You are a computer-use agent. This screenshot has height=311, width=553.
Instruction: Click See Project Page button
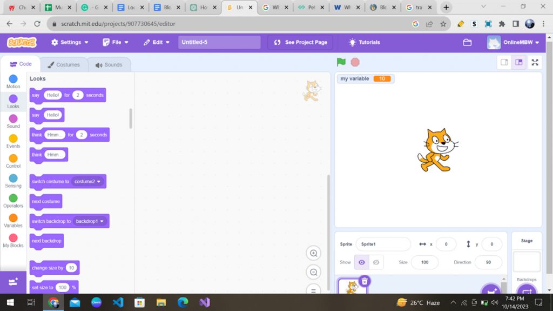[300, 42]
